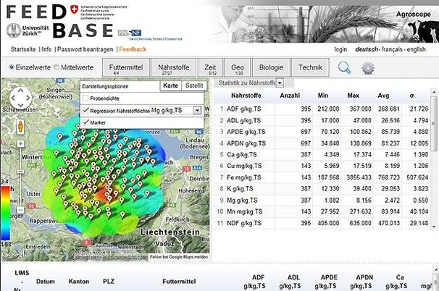
Task: Open the Nährstoffe filter tab
Action: (x=172, y=67)
